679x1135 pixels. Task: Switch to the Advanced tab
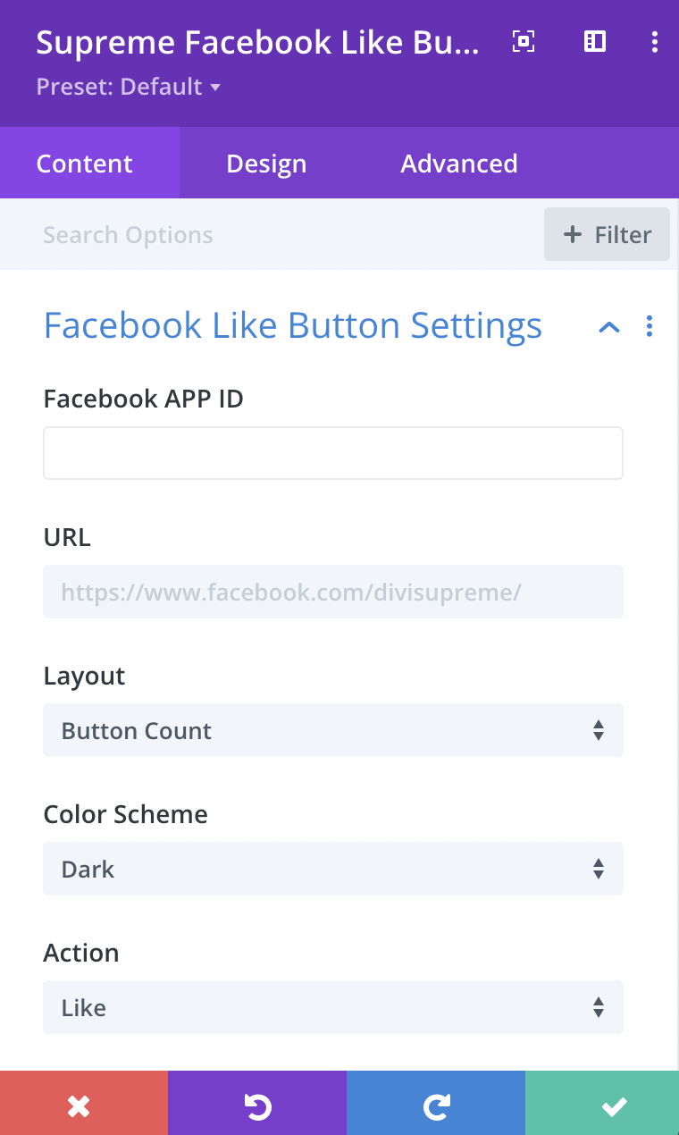click(x=459, y=164)
